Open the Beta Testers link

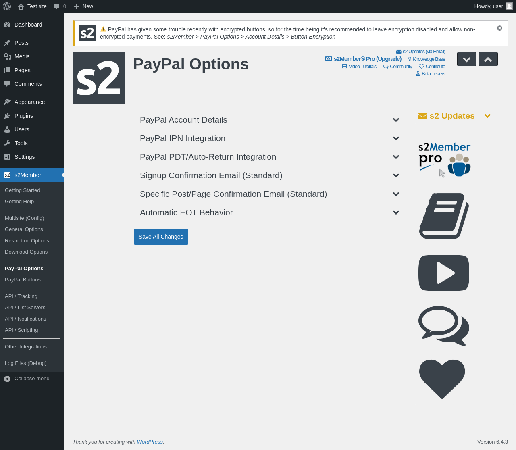pyautogui.click(x=430, y=74)
